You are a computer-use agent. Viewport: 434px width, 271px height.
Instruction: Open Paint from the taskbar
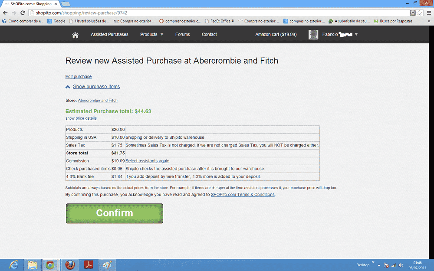(x=106, y=264)
